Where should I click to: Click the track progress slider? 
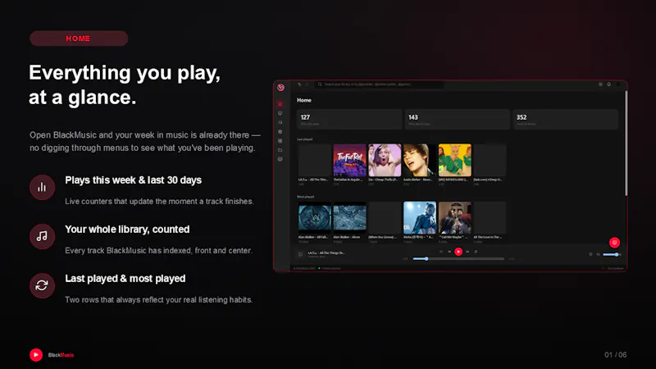tap(458, 259)
